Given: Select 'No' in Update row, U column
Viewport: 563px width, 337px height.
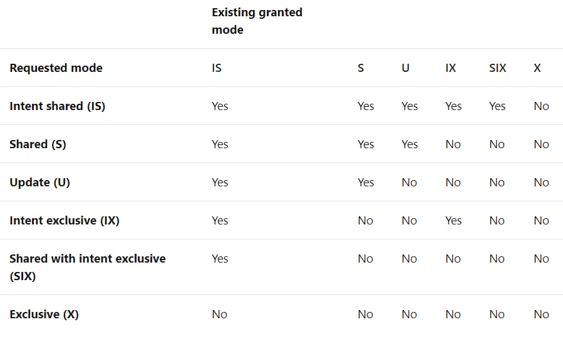Looking at the screenshot, I should point(409,182).
